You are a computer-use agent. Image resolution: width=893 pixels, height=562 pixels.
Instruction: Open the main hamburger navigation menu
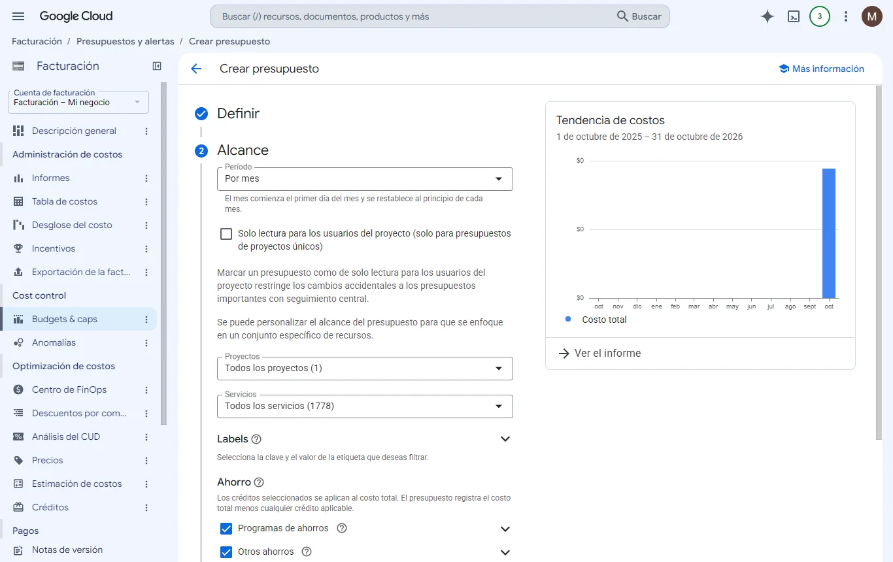(x=18, y=16)
